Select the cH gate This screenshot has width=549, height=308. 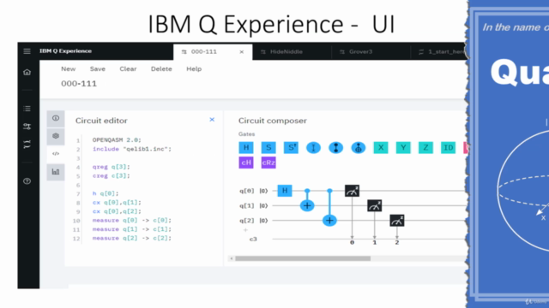point(246,163)
